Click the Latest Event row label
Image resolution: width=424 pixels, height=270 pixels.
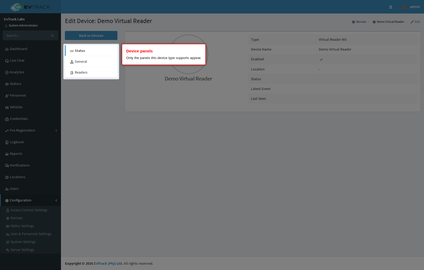pyautogui.click(x=261, y=89)
